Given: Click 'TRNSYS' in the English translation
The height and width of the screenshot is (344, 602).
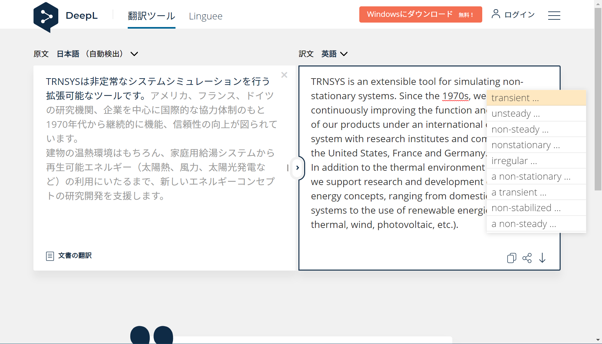Looking at the screenshot, I should click(328, 82).
